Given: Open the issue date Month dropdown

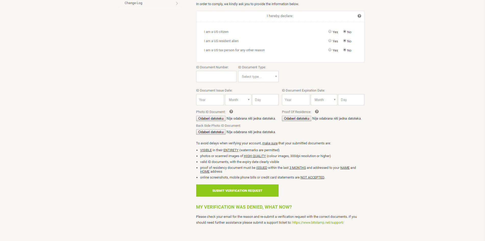Looking at the screenshot, I should (238, 100).
